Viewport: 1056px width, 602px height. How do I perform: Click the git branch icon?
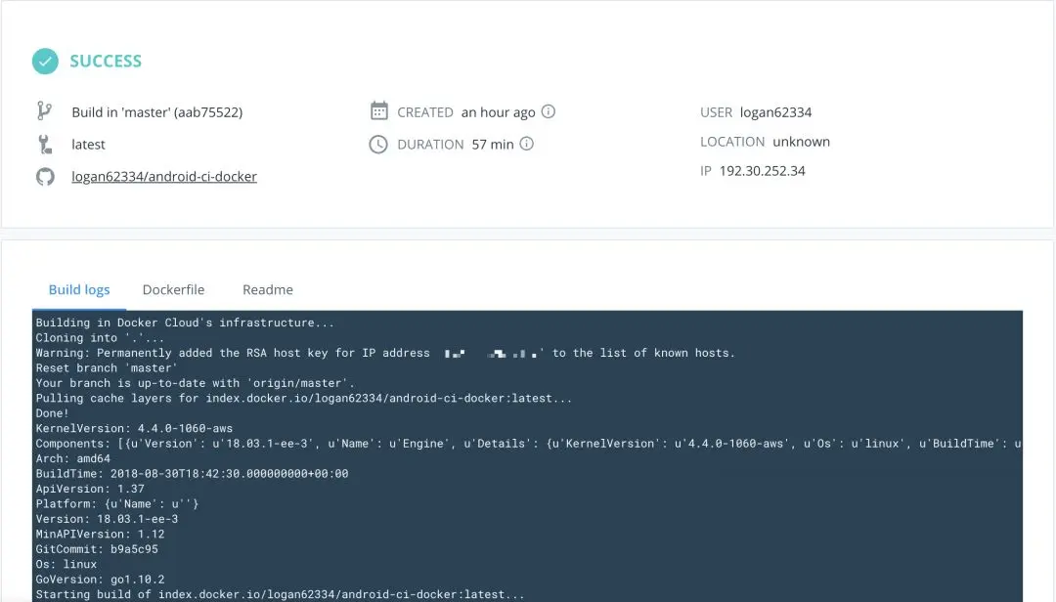[44, 111]
